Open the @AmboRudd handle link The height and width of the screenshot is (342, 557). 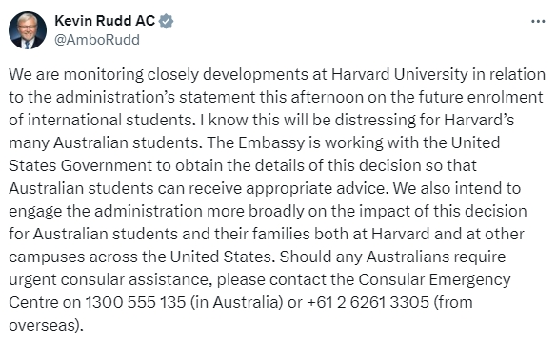pos(97,40)
